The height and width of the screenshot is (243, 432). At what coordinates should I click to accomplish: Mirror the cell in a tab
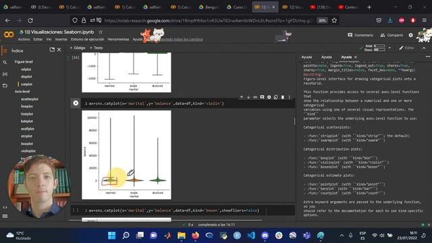point(276,97)
